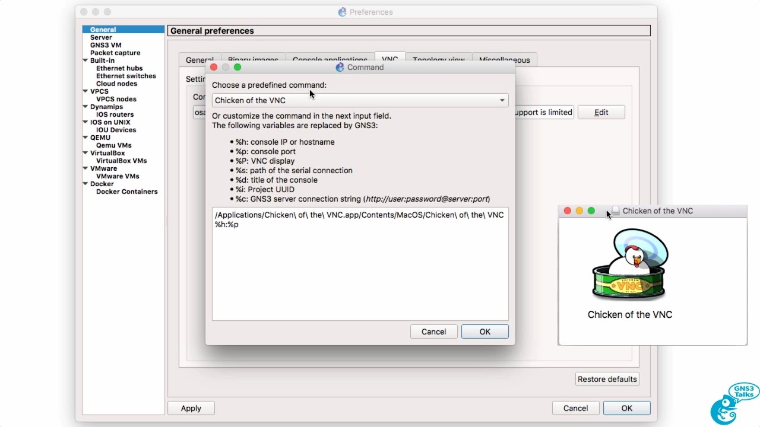
Task: Open Ethernet switches preferences
Action: coord(126,76)
